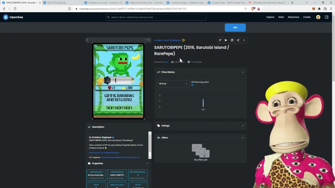Open the tab search chevron

pyautogui.click(x=307, y=3)
